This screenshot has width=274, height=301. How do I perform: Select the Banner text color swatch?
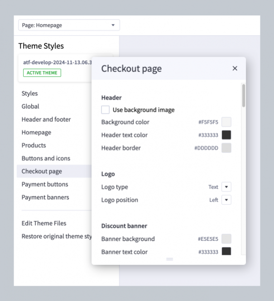pyautogui.click(x=226, y=251)
